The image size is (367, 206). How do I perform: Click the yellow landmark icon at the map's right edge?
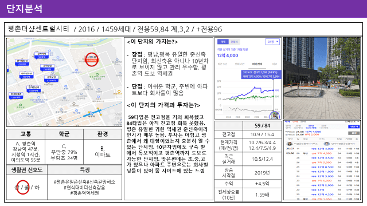tap(119, 92)
